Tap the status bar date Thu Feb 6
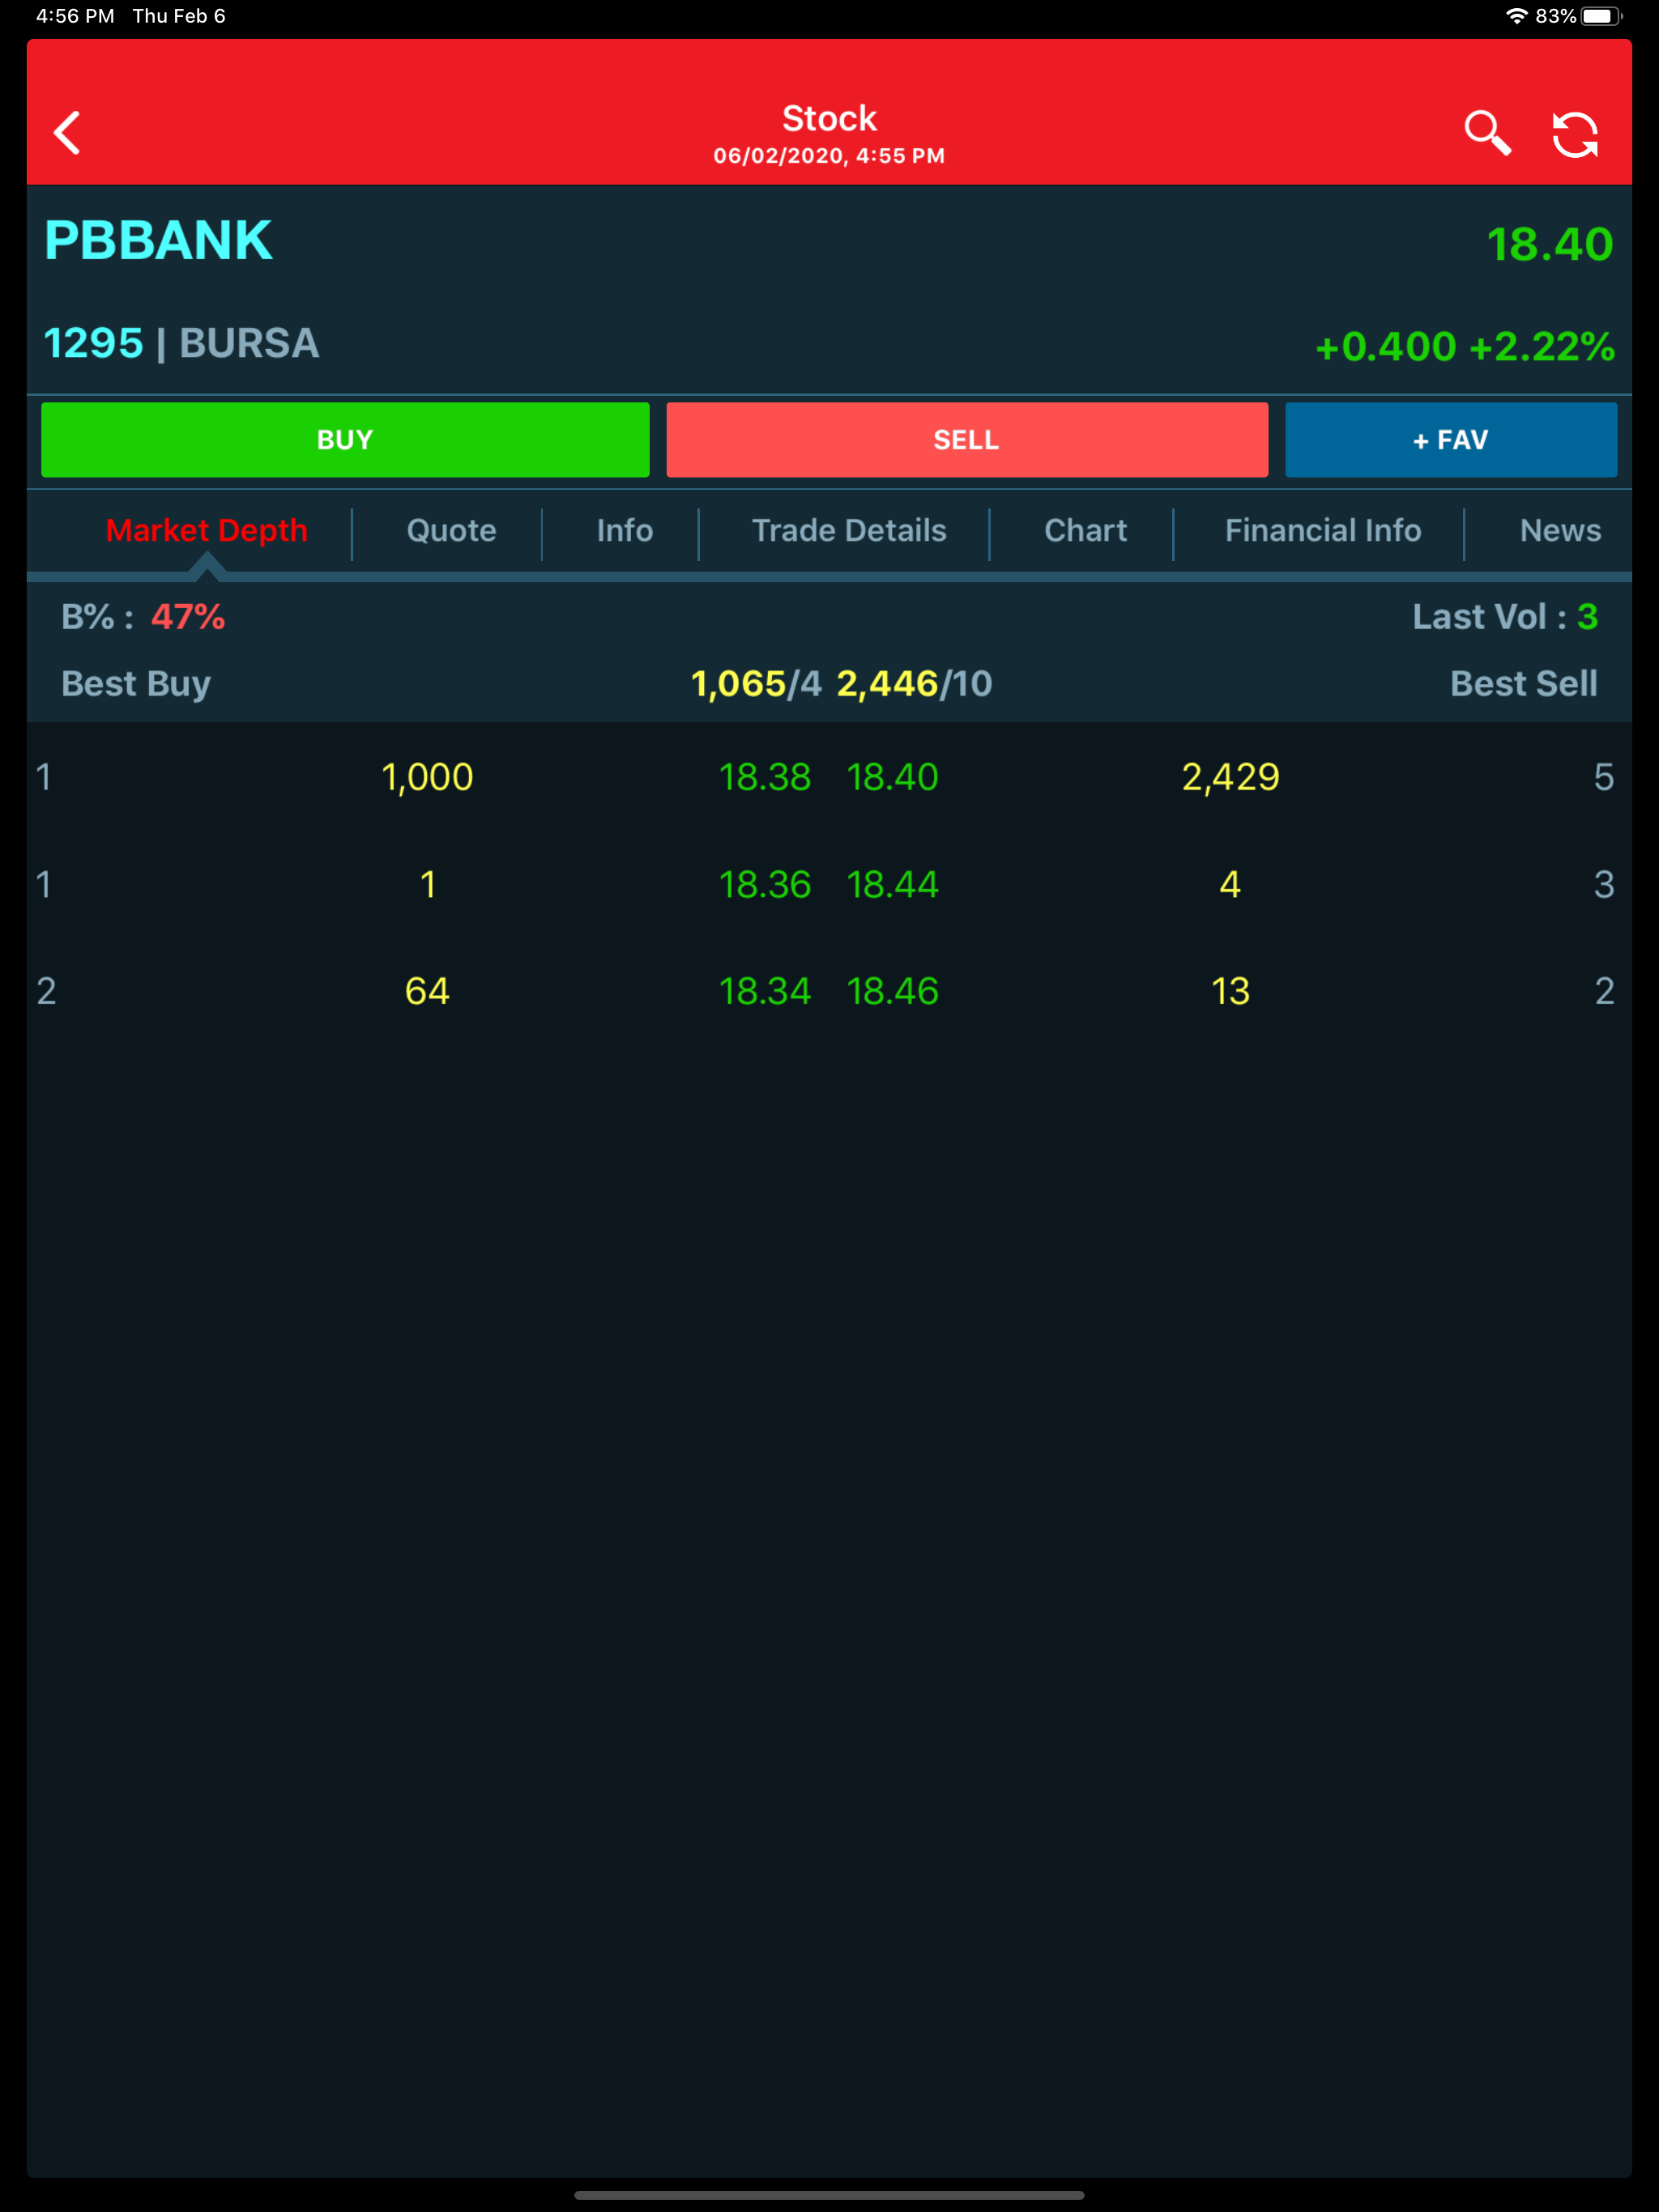Screen dimensions: 1659x2212 pos(179,16)
